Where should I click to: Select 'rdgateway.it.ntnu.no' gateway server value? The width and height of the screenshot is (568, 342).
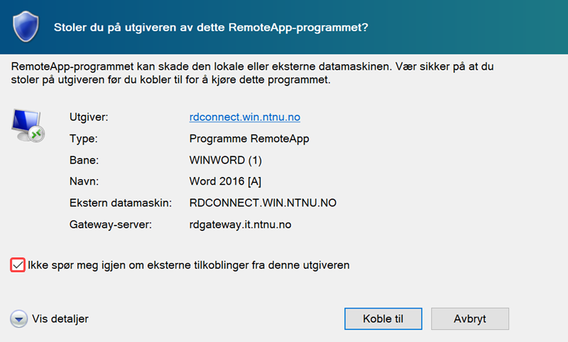(x=240, y=225)
